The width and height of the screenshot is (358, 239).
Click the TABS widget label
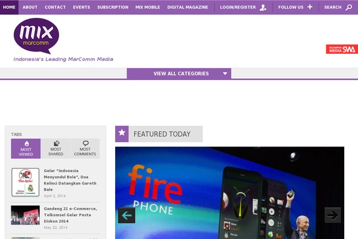(17, 134)
